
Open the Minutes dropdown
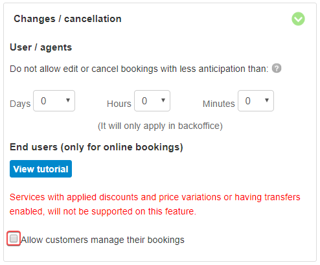[256, 101]
